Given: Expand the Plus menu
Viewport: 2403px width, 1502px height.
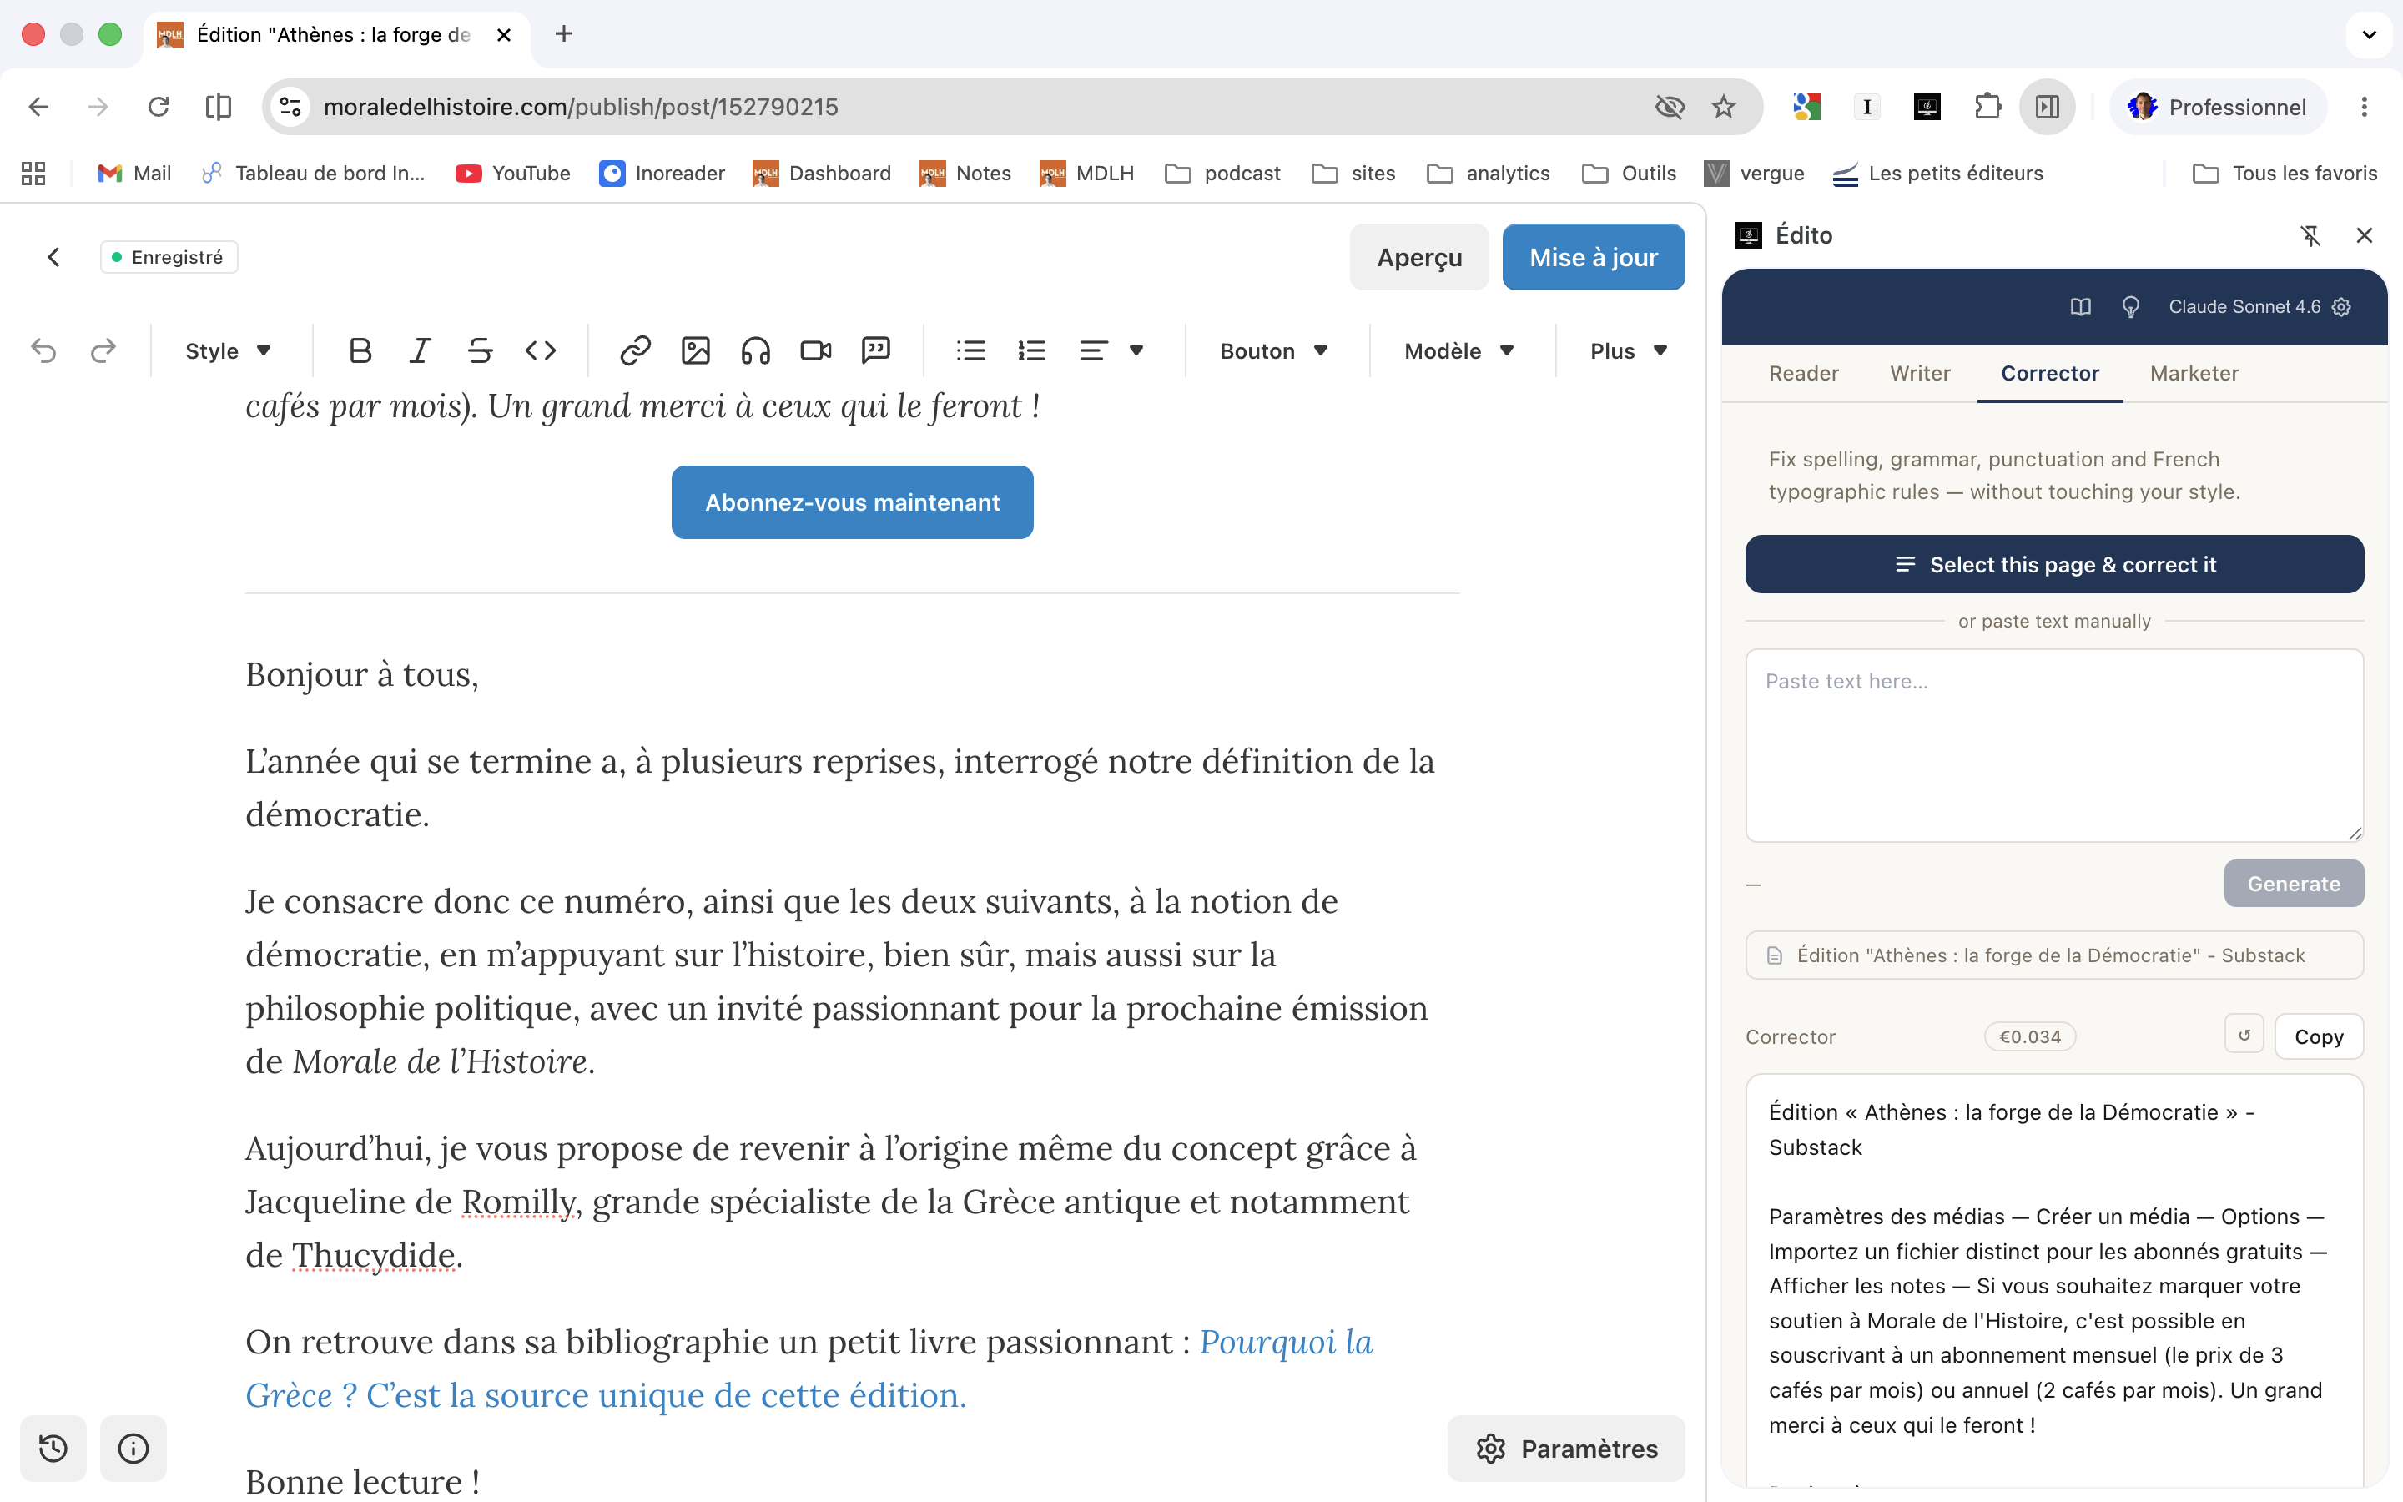Looking at the screenshot, I should pyautogui.click(x=1629, y=350).
